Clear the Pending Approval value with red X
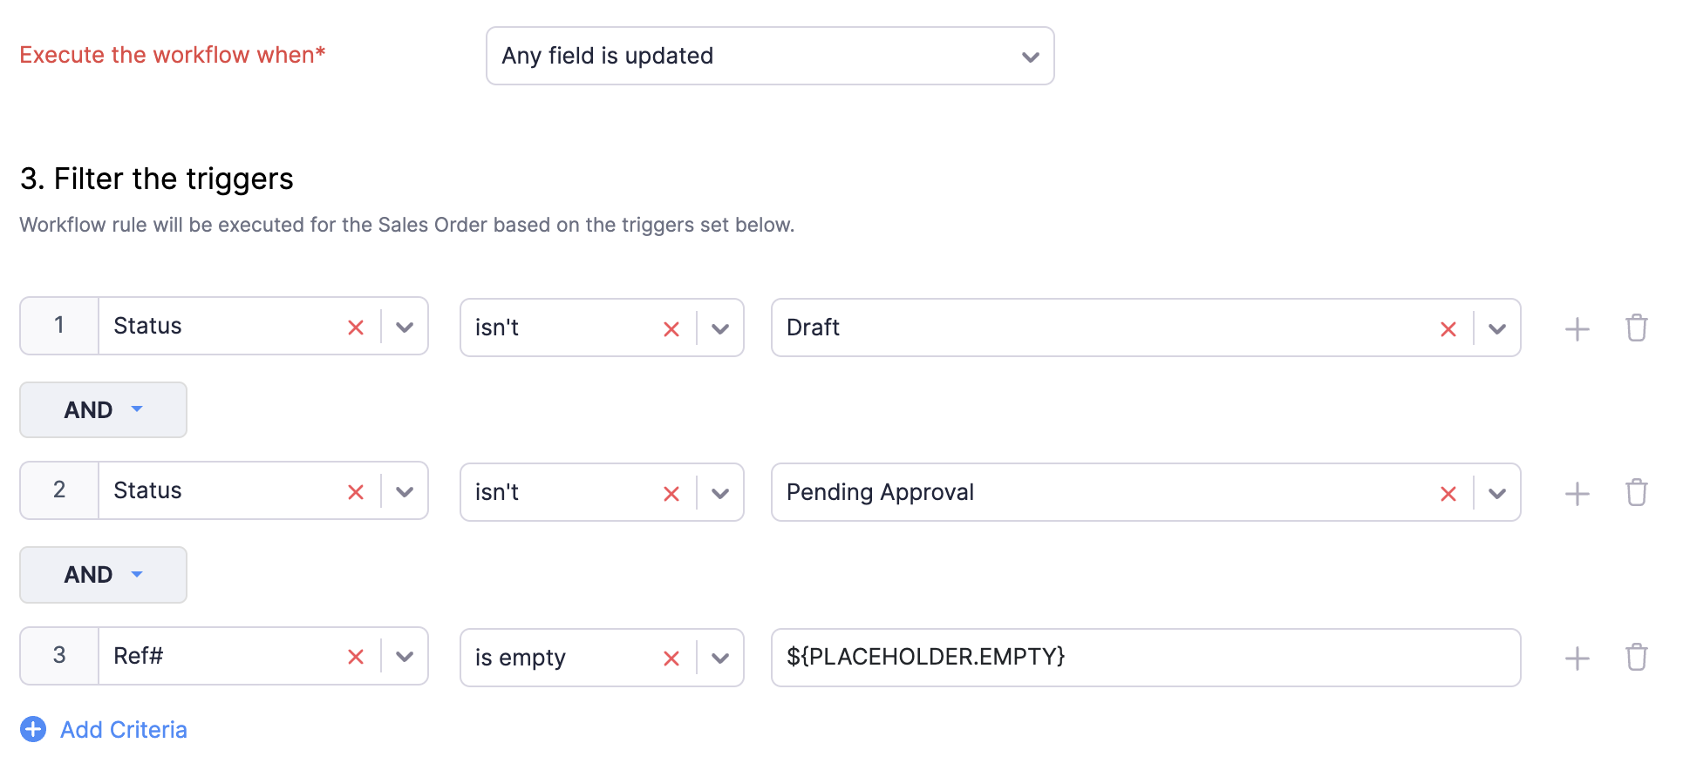Image resolution: width=1683 pixels, height=770 pixels. click(1448, 494)
